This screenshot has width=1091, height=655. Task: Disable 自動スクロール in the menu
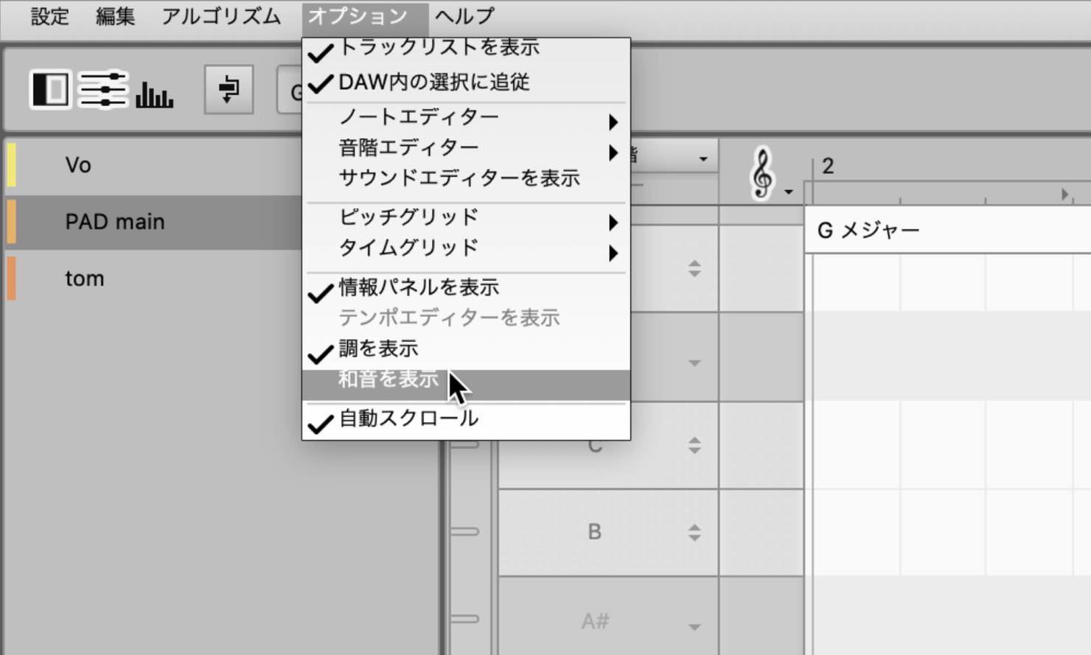coord(408,419)
